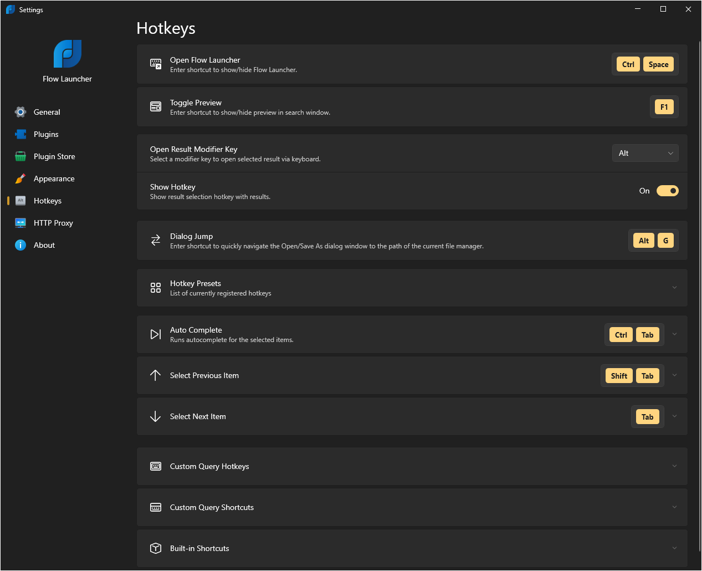
Task: Click the Select Next Item down arrow icon
Action: click(x=156, y=416)
